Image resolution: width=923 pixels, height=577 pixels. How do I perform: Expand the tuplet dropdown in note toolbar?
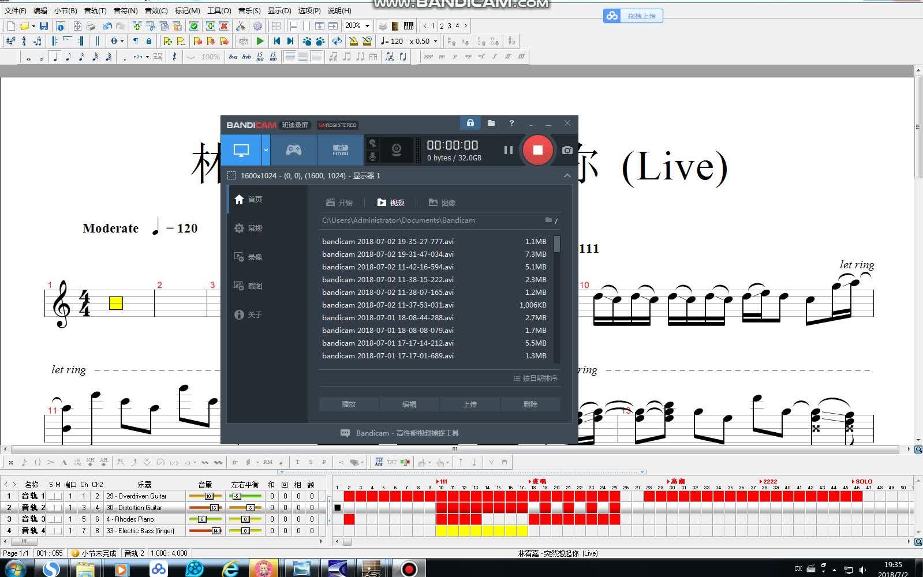click(x=147, y=57)
